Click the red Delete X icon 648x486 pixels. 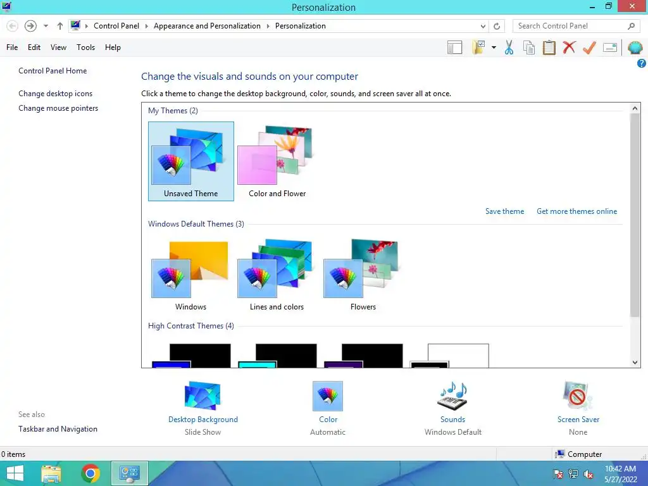569,47
